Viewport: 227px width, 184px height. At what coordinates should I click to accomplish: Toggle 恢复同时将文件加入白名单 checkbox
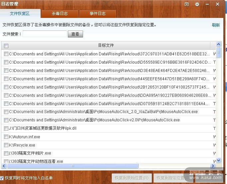click(2, 178)
